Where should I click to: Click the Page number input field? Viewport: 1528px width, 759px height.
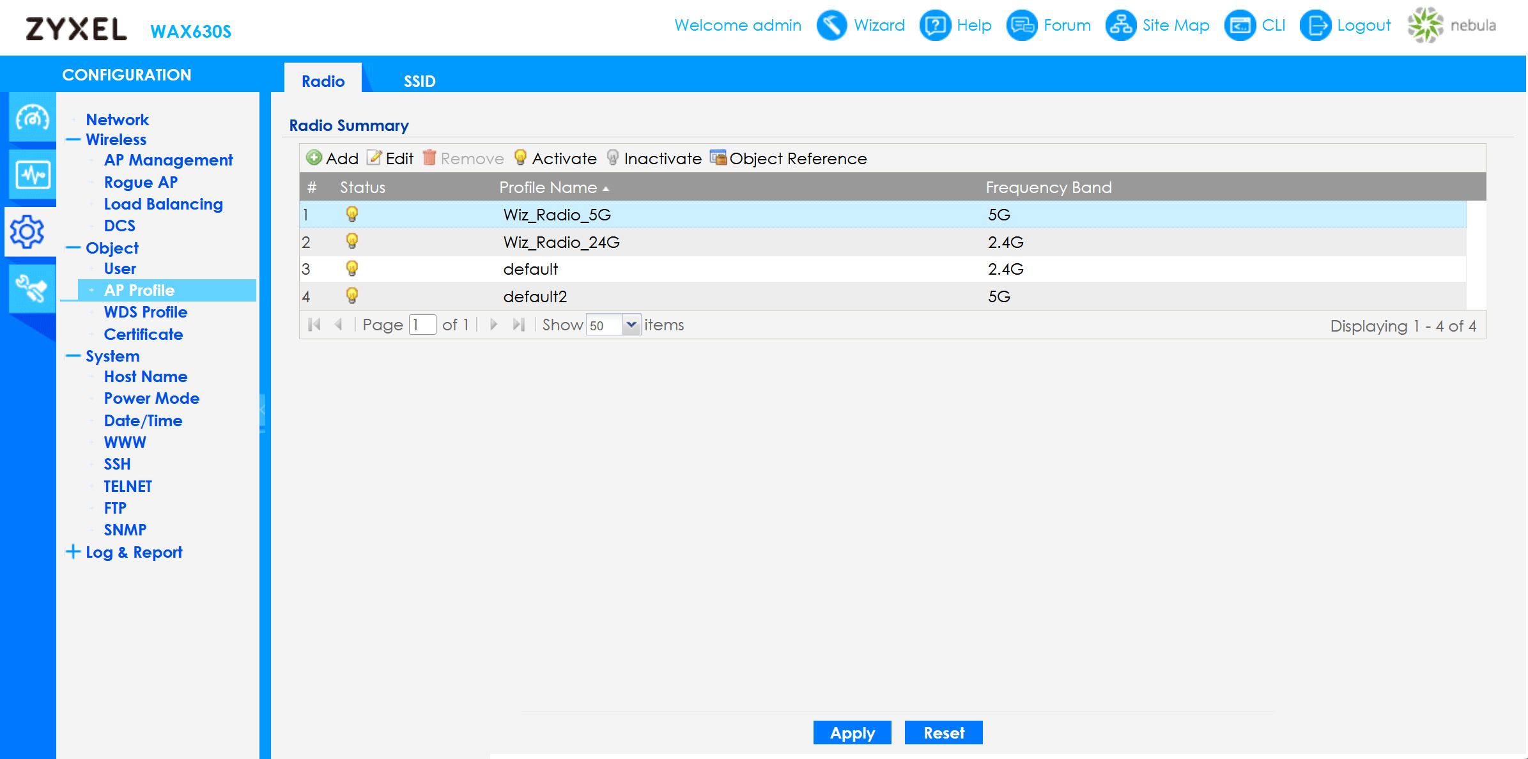(x=422, y=325)
